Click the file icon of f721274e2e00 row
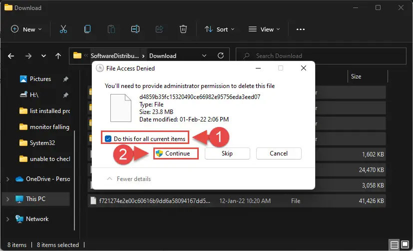The height and width of the screenshot is (251, 413). tap(93, 200)
